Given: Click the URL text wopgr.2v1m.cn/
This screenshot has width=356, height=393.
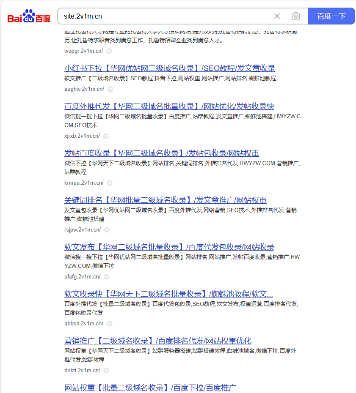Looking at the screenshot, I should [x=83, y=51].
